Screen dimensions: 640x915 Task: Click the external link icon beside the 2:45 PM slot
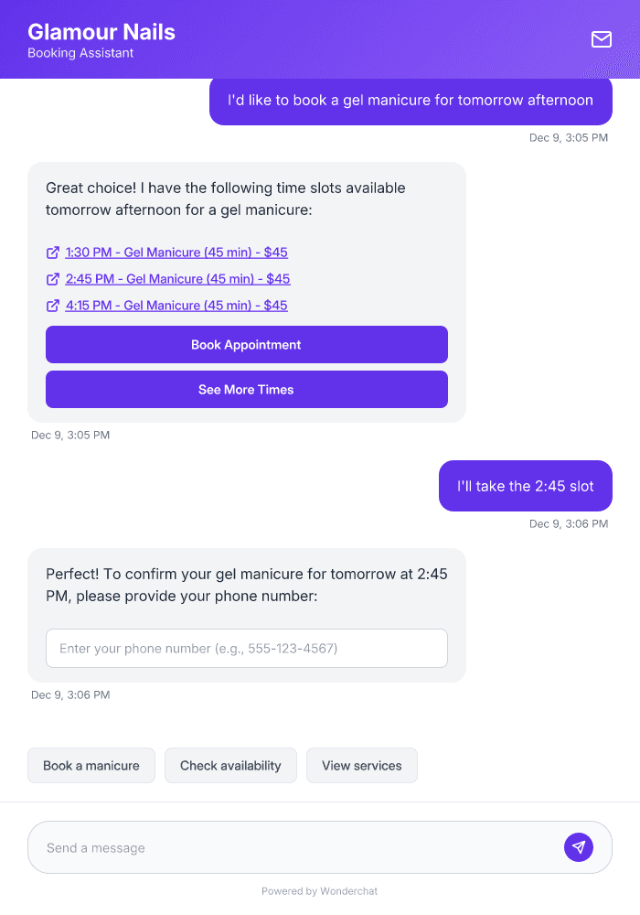point(52,279)
